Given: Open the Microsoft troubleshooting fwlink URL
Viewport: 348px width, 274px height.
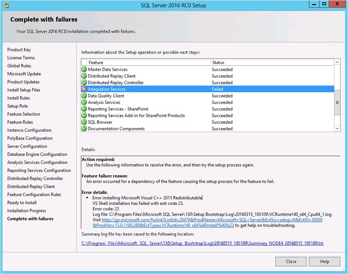Looking at the screenshot, I should click(208, 223).
